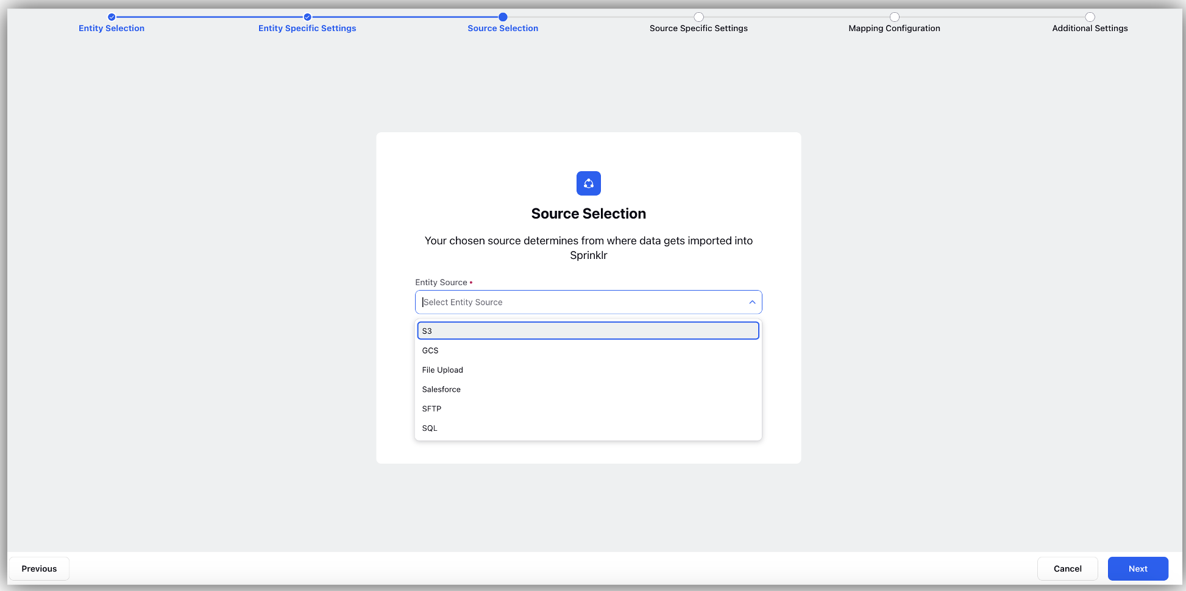Cancel the import setup

pos(1068,568)
